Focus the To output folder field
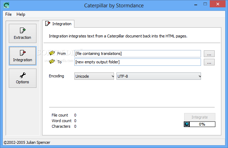The image size is (228, 148). pos(138,62)
